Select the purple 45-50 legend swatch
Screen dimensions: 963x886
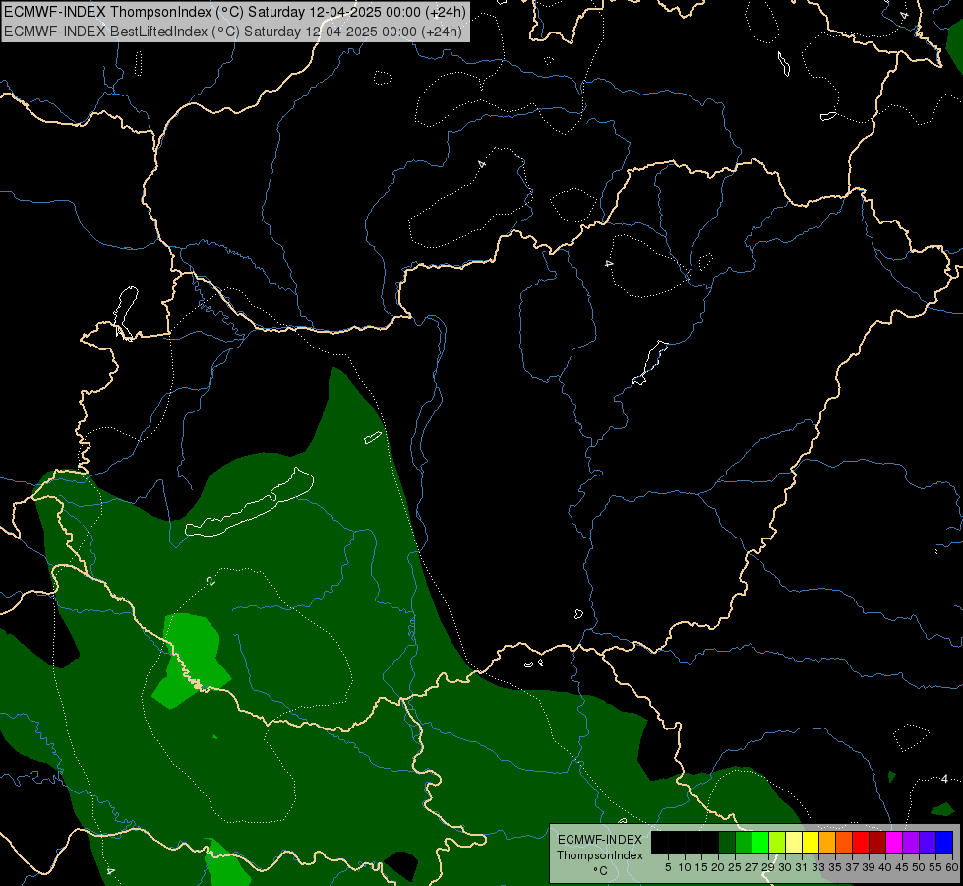(x=911, y=842)
